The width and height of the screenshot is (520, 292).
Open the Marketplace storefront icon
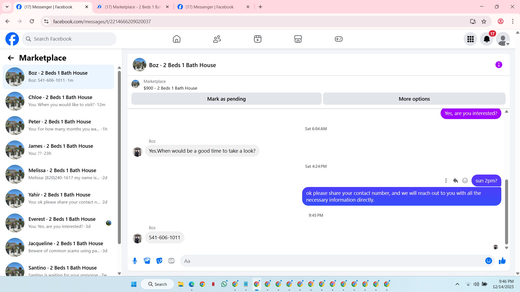(298, 39)
